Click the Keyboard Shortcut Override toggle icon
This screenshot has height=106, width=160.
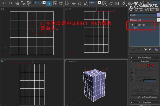pyautogui.click(x=117, y=3)
